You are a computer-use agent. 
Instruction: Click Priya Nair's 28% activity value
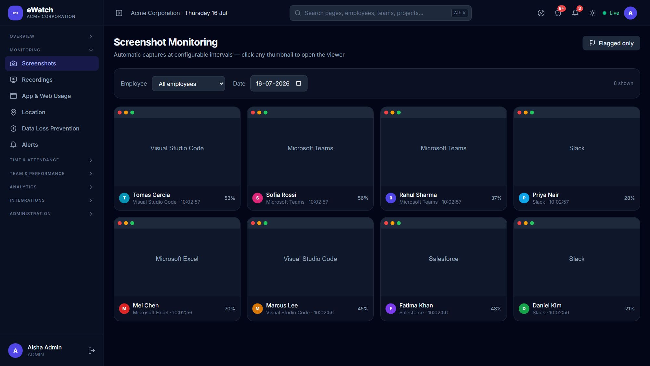tap(630, 198)
